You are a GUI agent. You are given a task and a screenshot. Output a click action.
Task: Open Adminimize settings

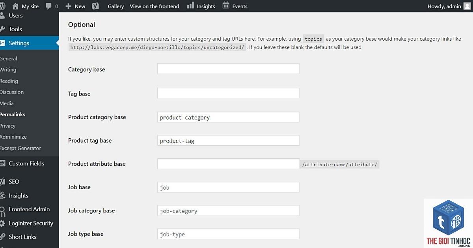pyautogui.click(x=13, y=137)
